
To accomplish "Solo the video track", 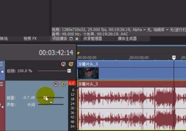I will 71,64.
